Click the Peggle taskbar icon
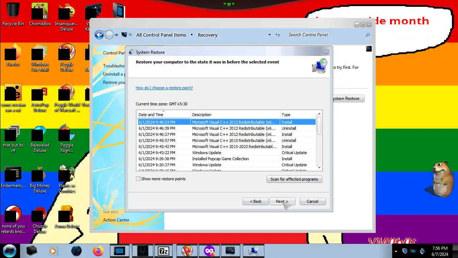Image resolution: width=458 pixels, height=258 pixels. pos(187,251)
